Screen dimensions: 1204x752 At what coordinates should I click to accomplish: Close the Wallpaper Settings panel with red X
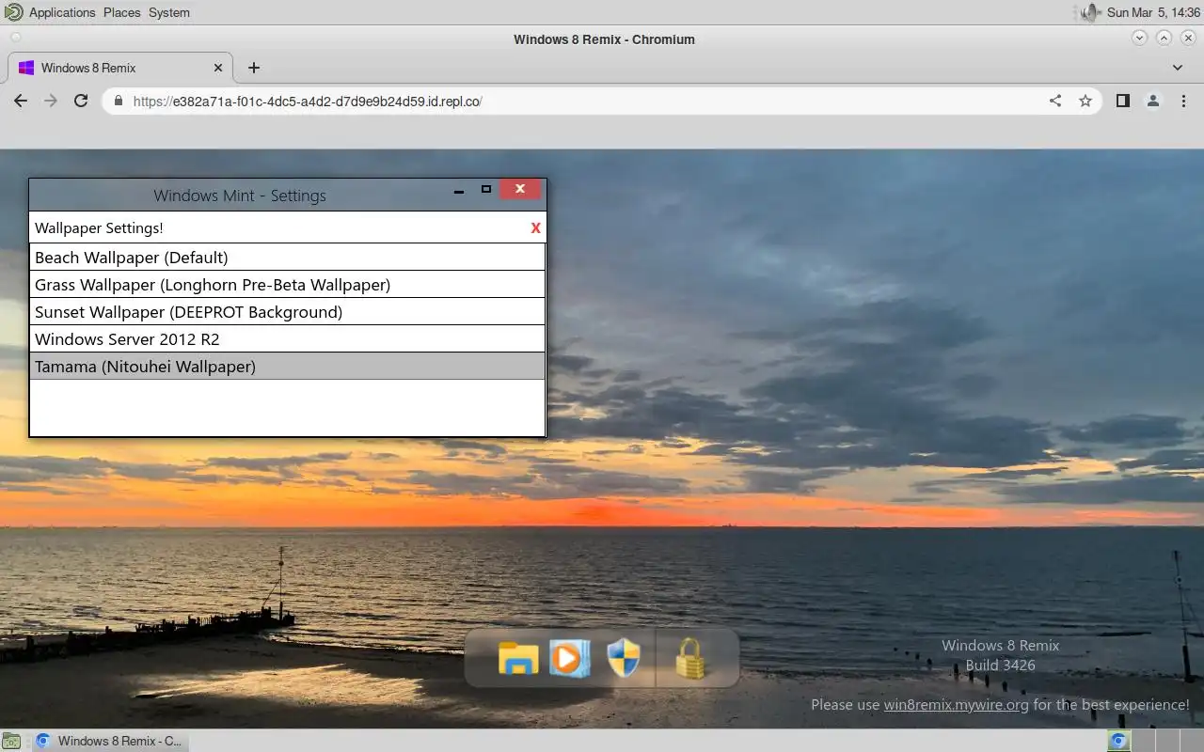coord(536,227)
